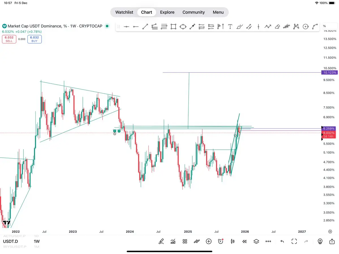Open the three-dot more options menu
The height and width of the screenshot is (254, 339).
[268, 241]
